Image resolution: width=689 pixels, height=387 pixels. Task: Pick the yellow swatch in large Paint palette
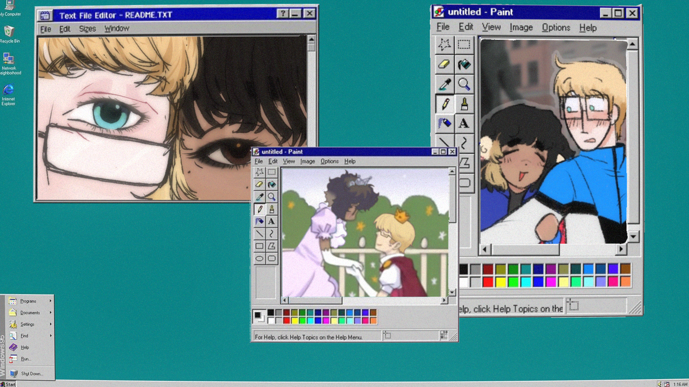501,282
